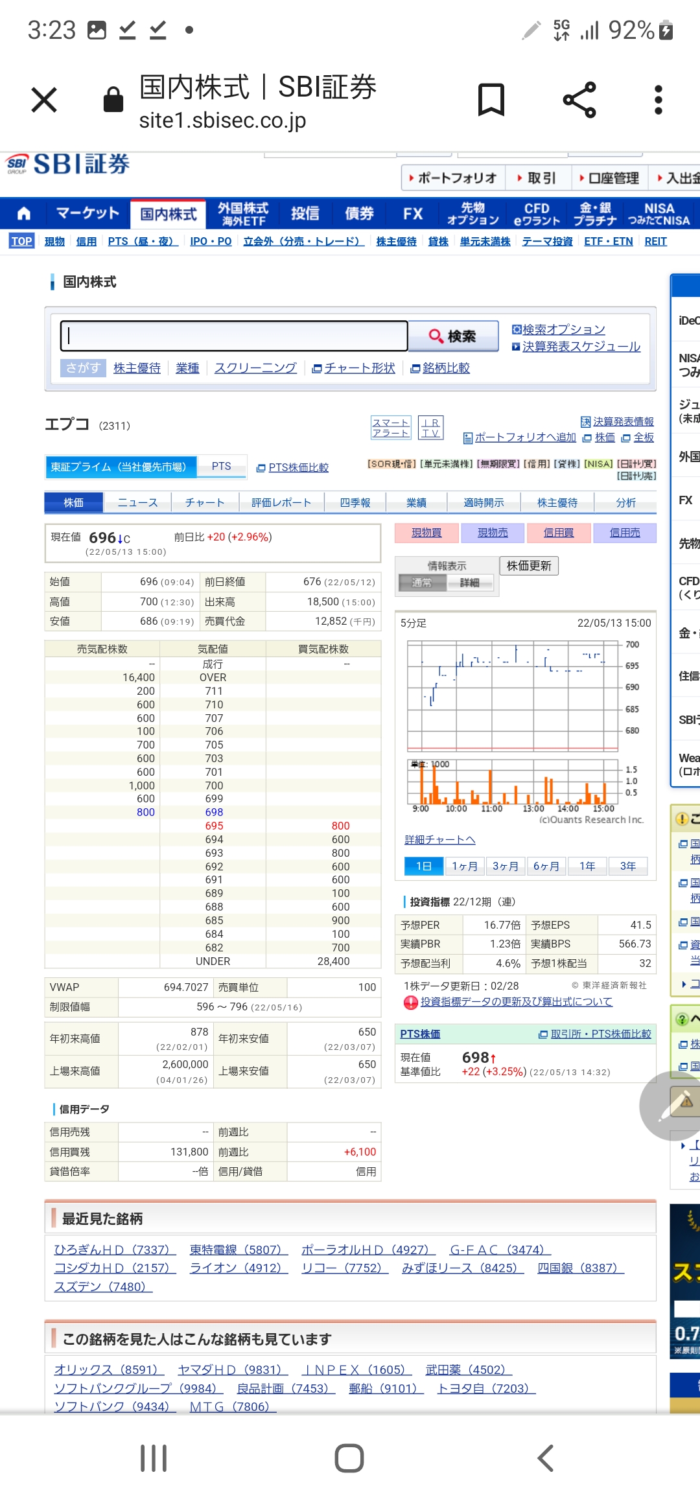Open the FX menu

413,213
